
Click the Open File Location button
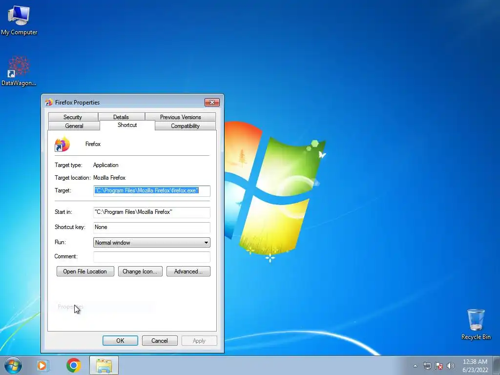(85, 271)
